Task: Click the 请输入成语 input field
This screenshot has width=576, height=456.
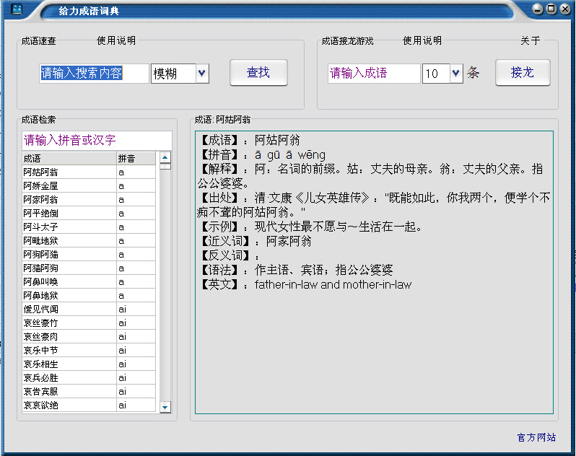Action: point(374,73)
